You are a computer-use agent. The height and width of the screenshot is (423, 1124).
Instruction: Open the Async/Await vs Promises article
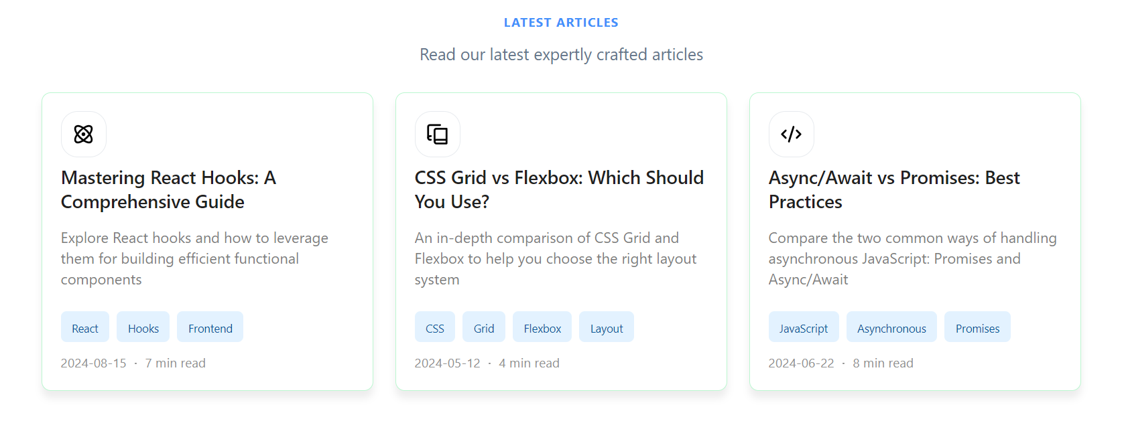(x=894, y=189)
